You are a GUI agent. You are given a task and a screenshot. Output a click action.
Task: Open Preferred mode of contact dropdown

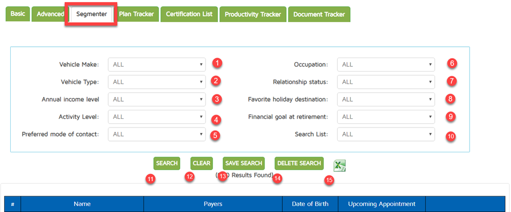[x=157, y=134]
